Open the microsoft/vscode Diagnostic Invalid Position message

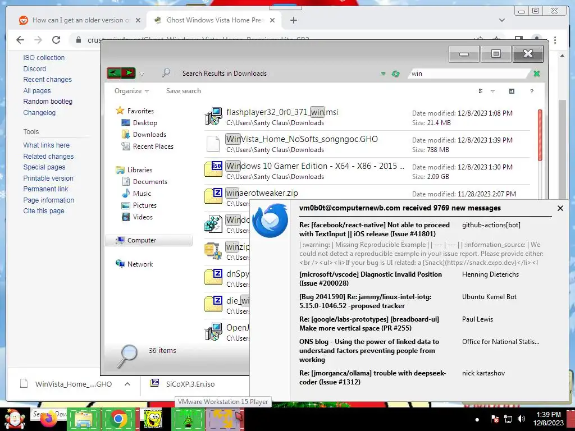click(x=371, y=278)
